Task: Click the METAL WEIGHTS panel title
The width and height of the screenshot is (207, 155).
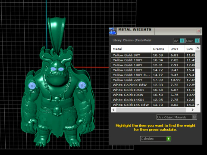Action: pyautogui.click(x=135, y=30)
